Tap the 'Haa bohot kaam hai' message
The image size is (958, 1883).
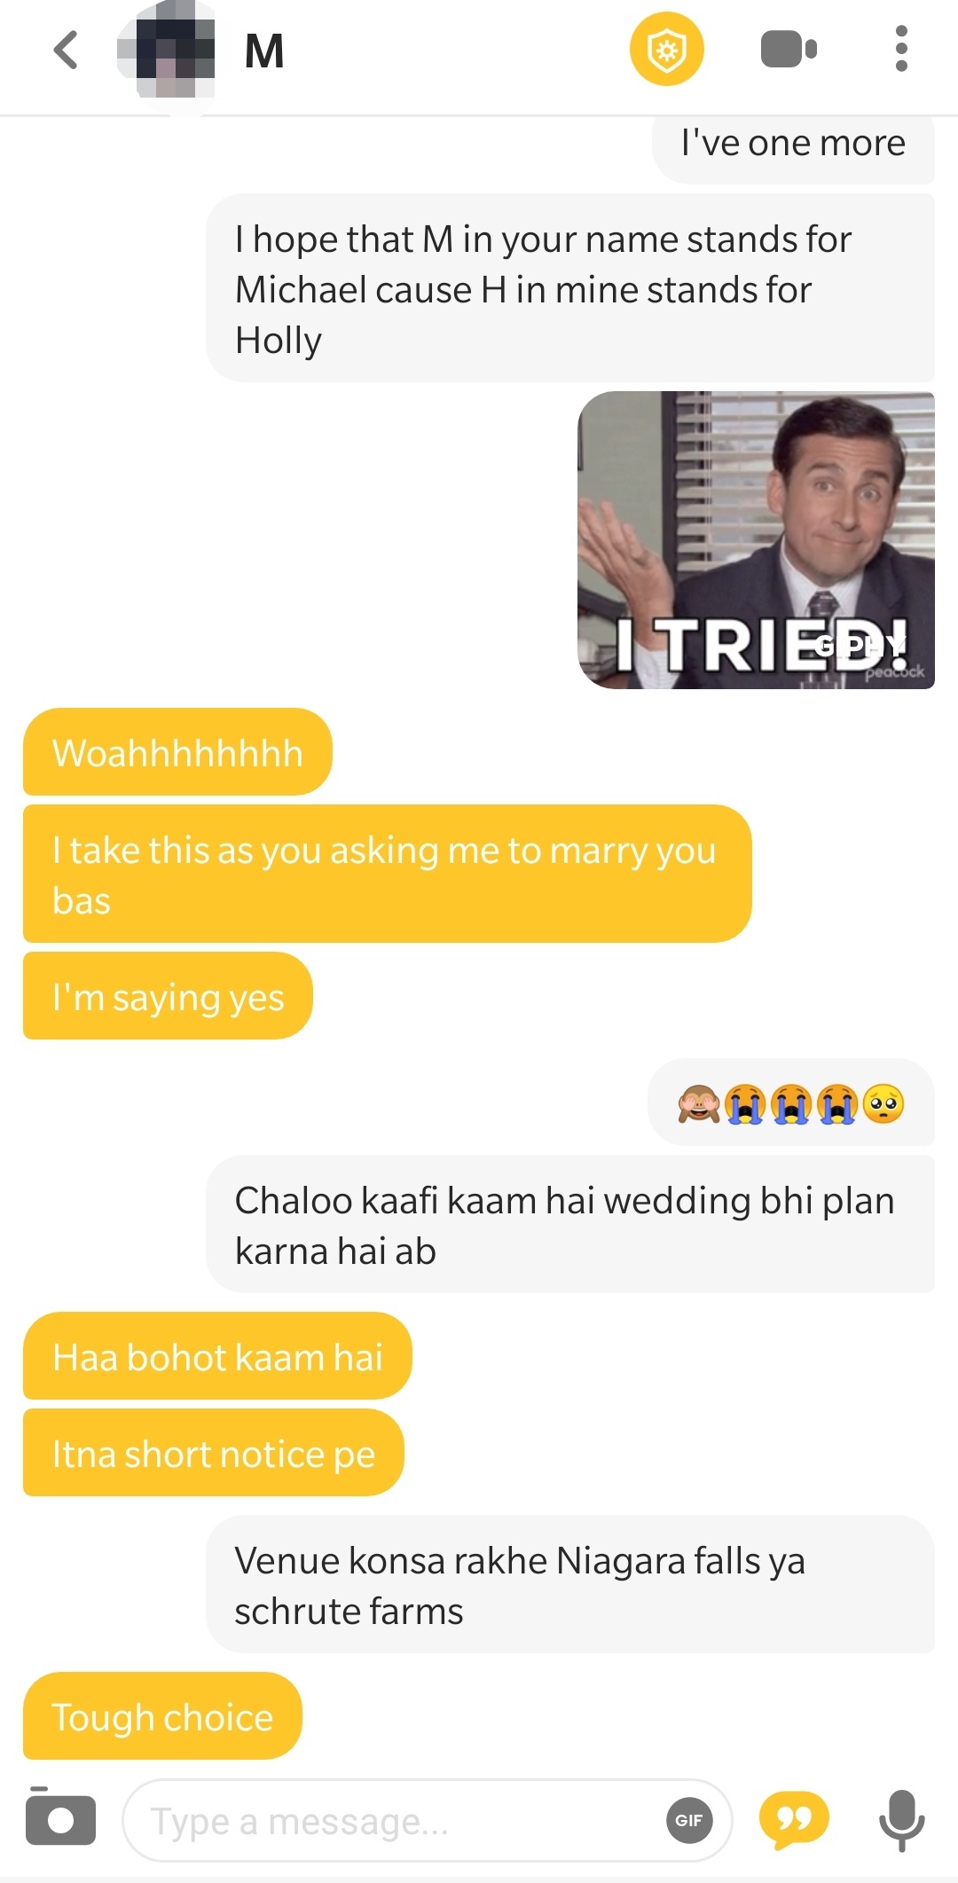(217, 1356)
